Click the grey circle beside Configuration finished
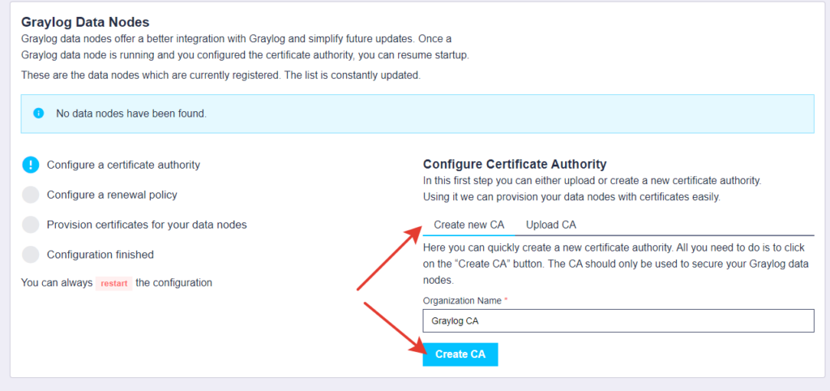Image resolution: width=830 pixels, height=391 pixels. pyautogui.click(x=31, y=255)
